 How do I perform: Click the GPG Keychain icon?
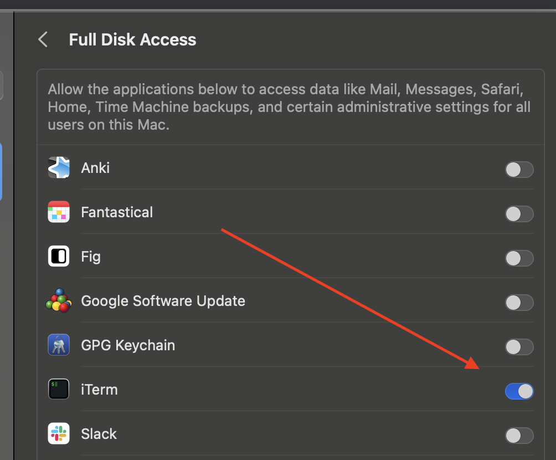[x=59, y=345]
